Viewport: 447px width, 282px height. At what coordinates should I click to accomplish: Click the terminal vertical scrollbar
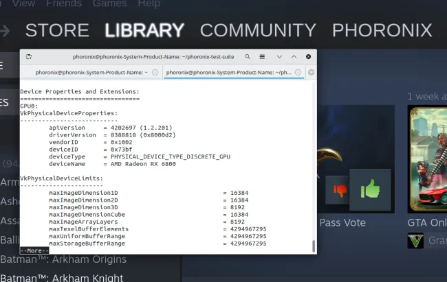[314, 246]
